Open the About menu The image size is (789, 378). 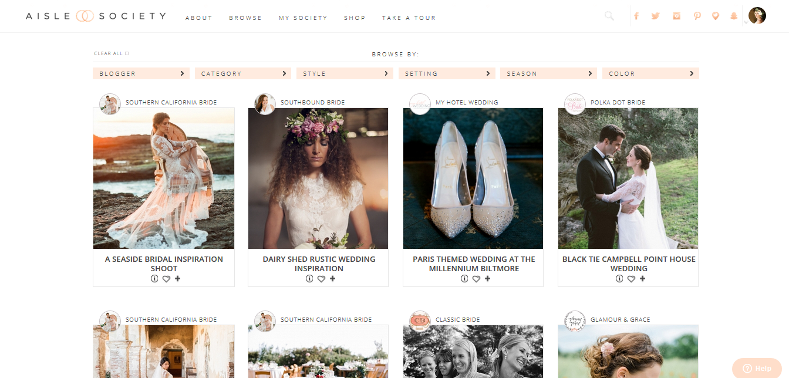click(199, 18)
